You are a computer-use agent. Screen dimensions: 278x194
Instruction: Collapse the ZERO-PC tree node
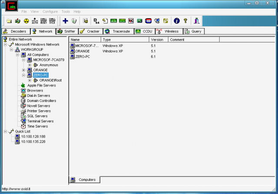coord(23,75)
